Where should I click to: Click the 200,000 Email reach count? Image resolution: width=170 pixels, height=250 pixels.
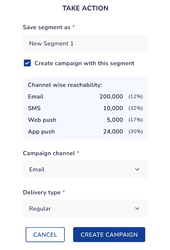click(111, 97)
